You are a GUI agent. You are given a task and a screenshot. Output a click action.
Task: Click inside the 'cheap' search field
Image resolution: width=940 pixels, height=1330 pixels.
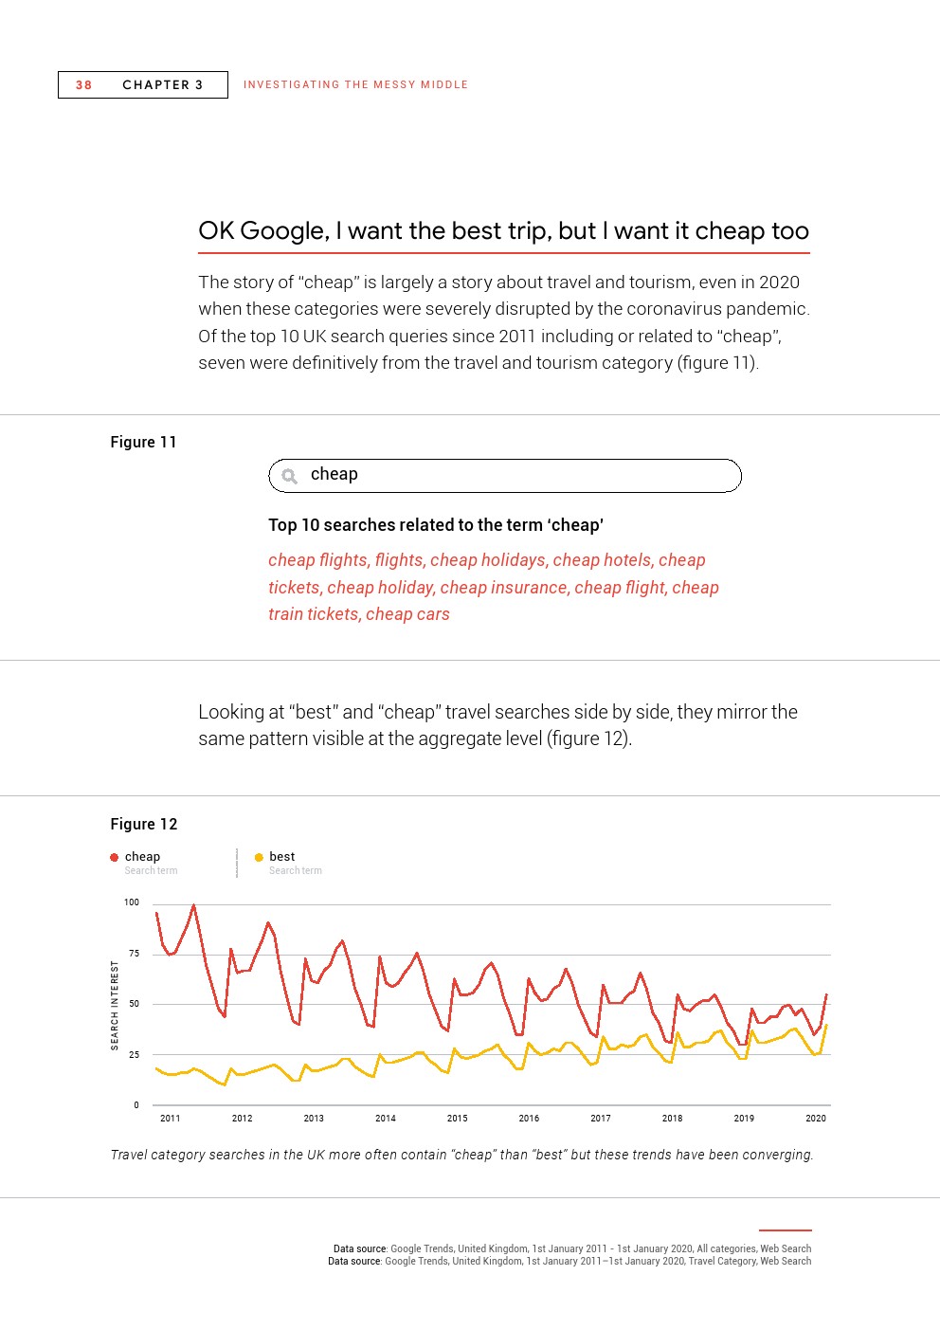click(521, 475)
